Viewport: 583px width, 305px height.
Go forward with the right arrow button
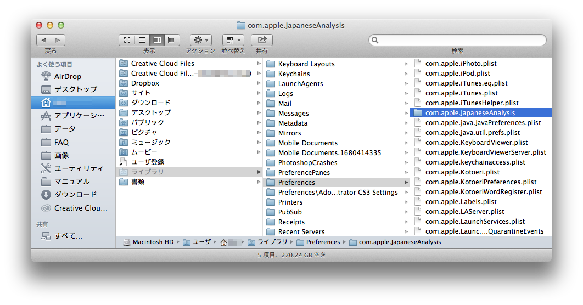pyautogui.click(x=58, y=39)
